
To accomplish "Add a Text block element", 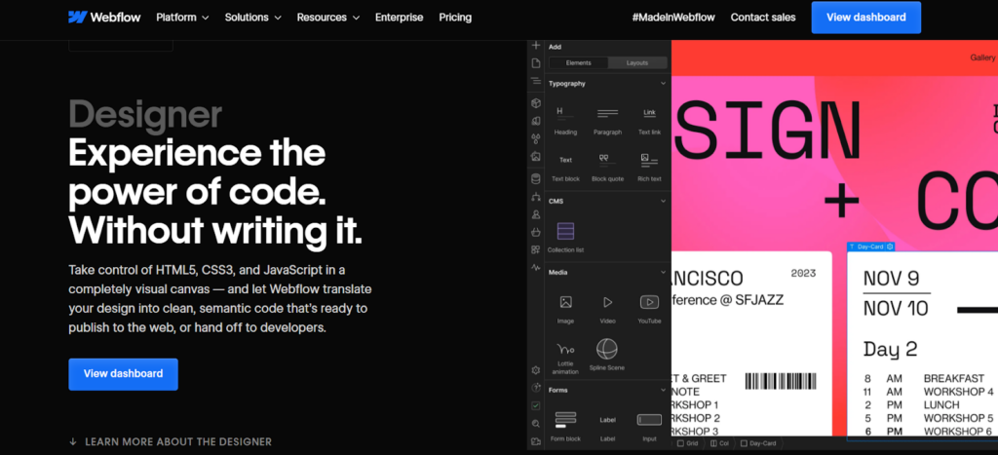I will 565,168.
